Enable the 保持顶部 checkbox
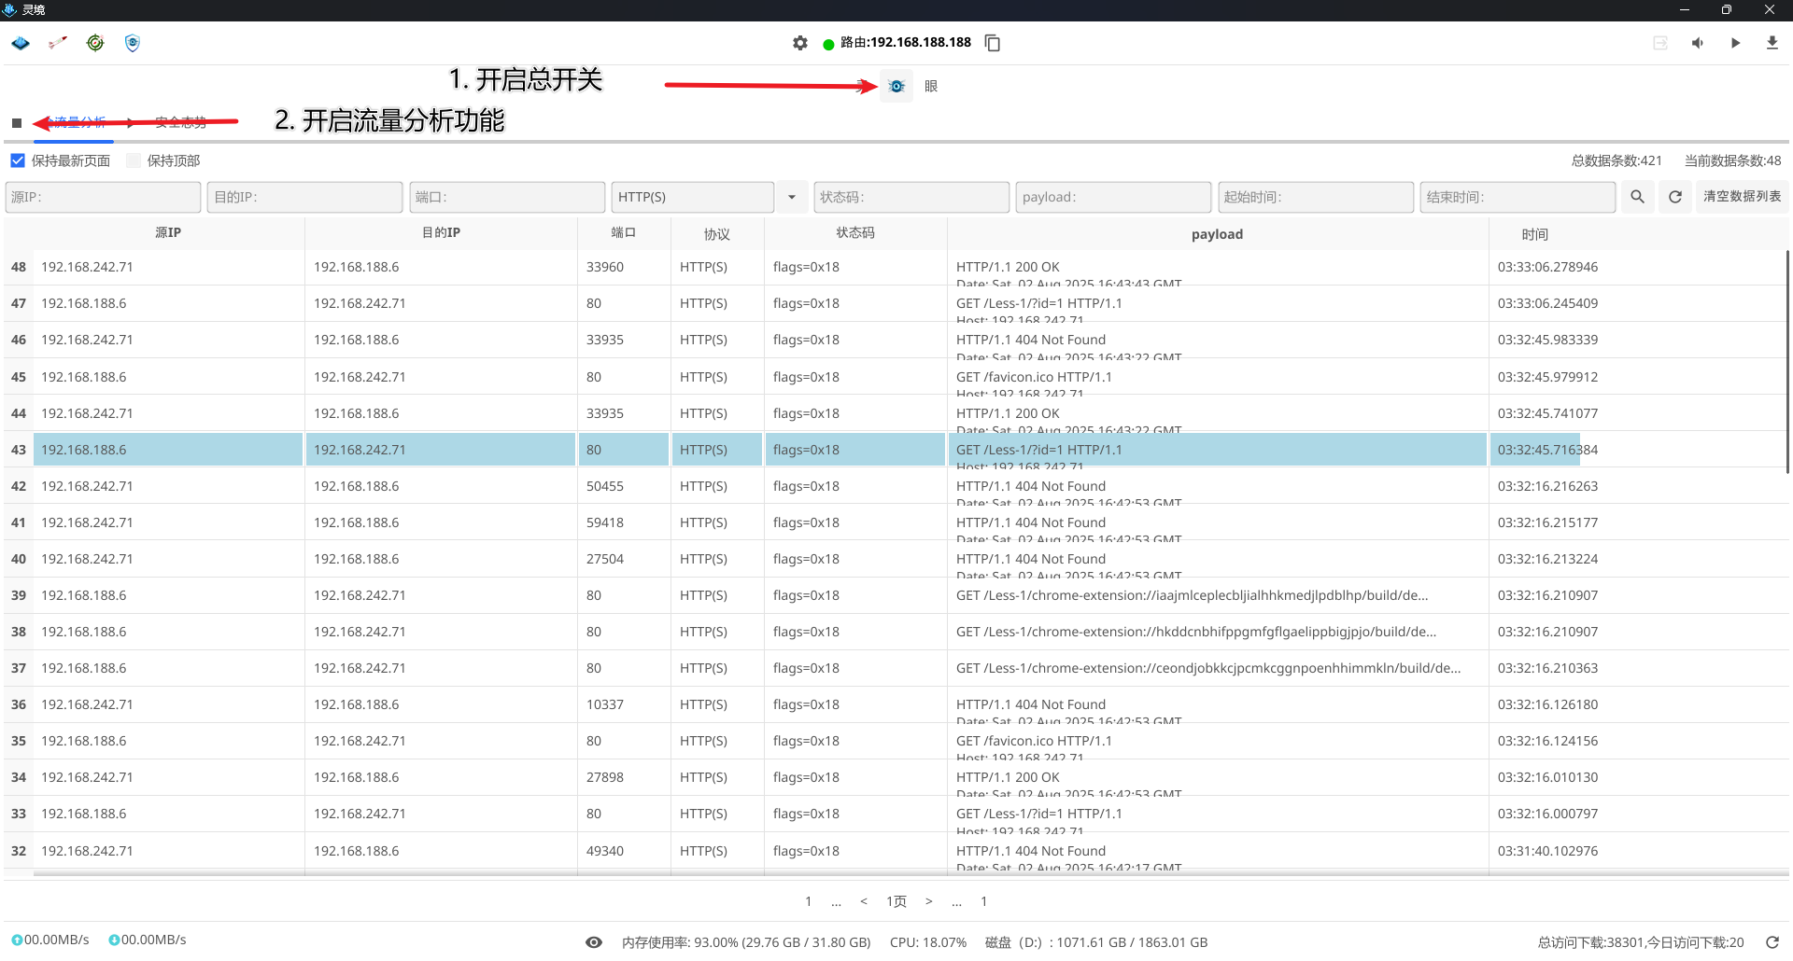The width and height of the screenshot is (1793, 961). coord(134,160)
